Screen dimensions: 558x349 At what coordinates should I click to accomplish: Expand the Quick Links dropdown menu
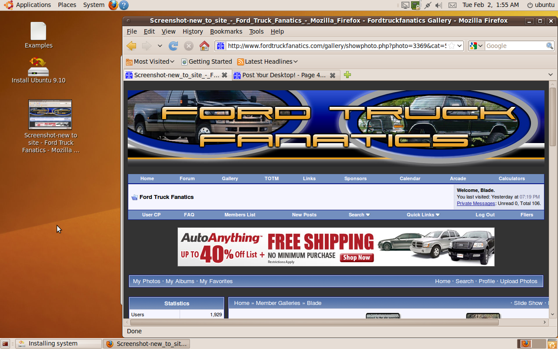(x=423, y=215)
